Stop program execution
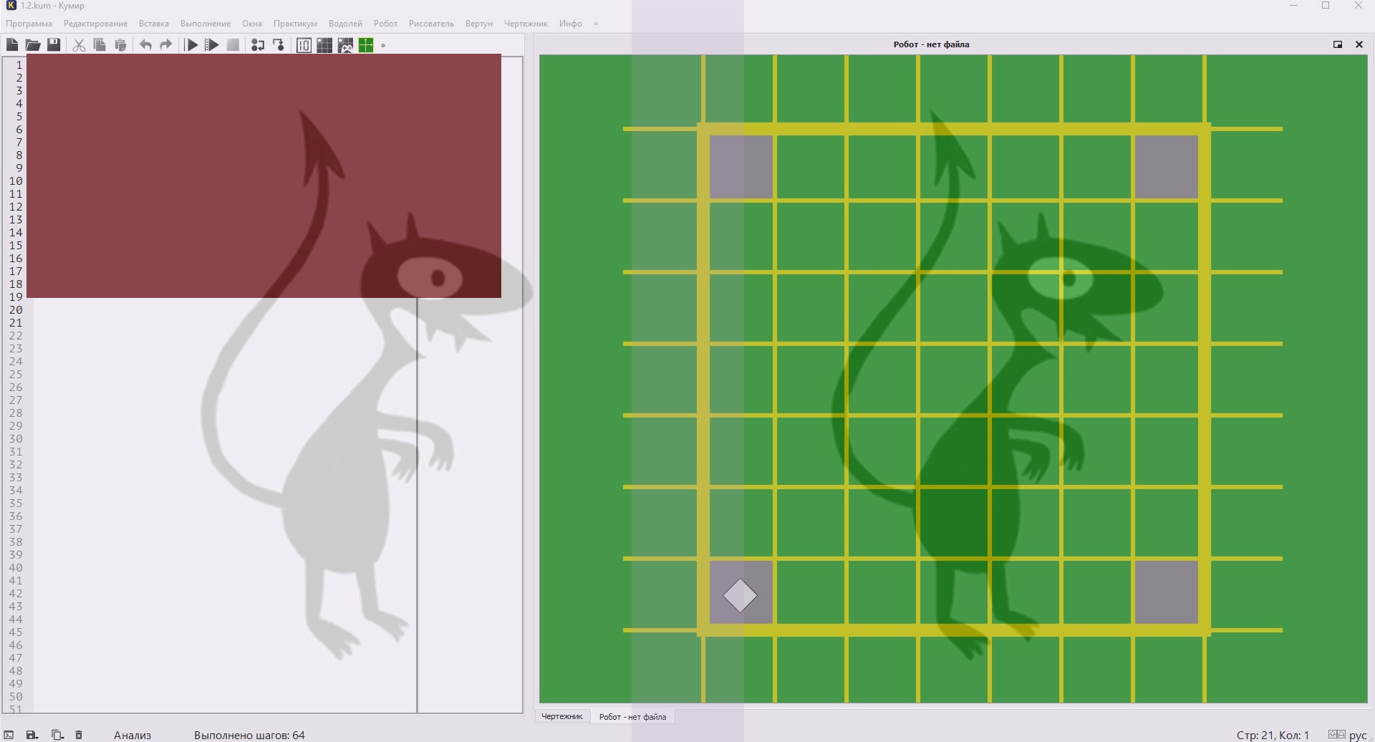The image size is (1375, 742). [x=233, y=45]
